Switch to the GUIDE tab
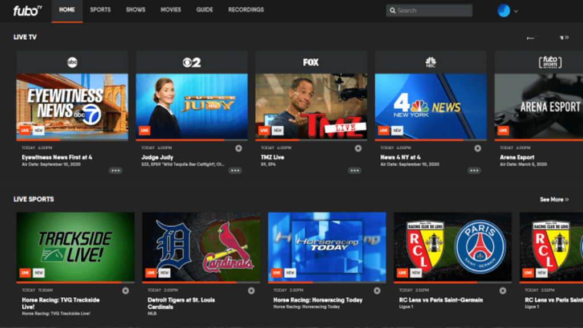The height and width of the screenshot is (328, 583). tap(204, 10)
